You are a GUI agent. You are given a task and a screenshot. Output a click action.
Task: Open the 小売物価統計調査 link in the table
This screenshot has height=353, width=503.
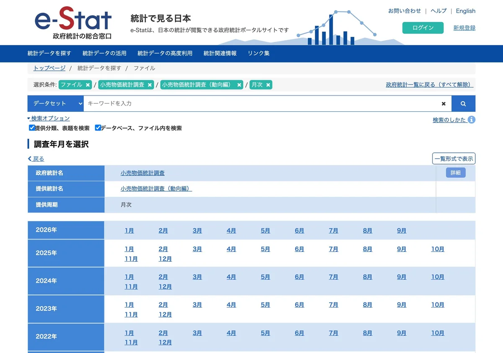[x=143, y=173]
